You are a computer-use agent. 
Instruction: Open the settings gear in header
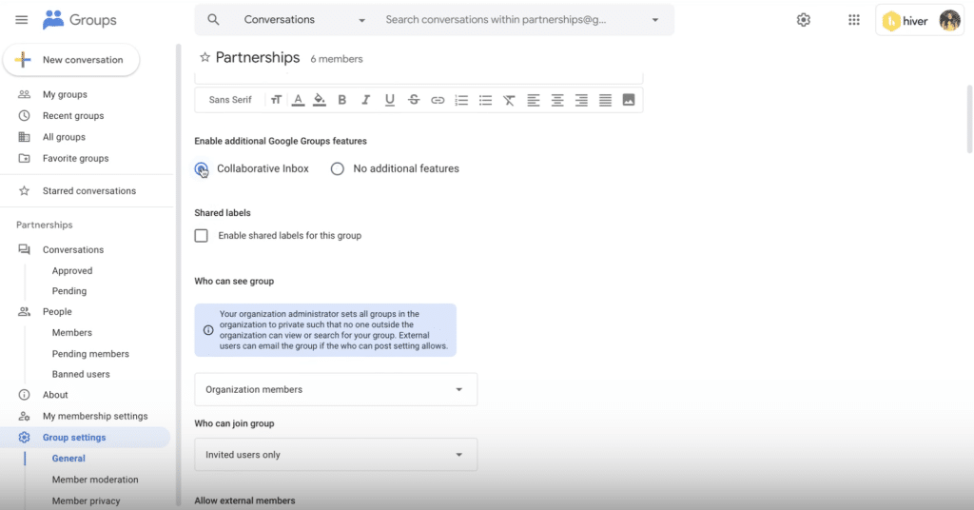click(803, 20)
